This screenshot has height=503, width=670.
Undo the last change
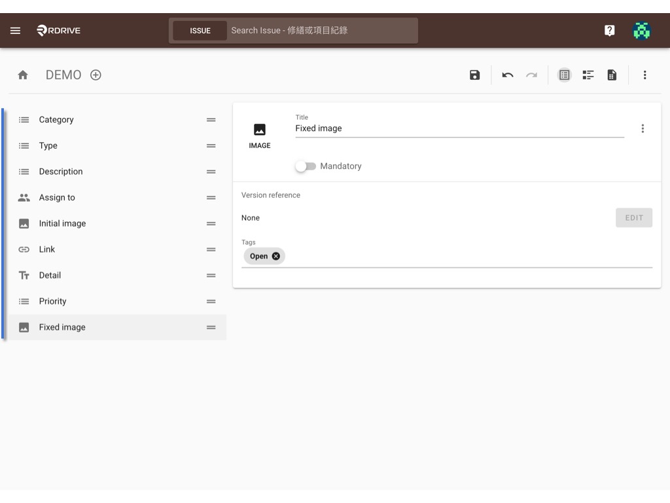(x=508, y=75)
